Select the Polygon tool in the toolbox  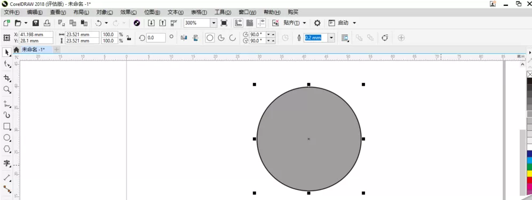(x=7, y=149)
